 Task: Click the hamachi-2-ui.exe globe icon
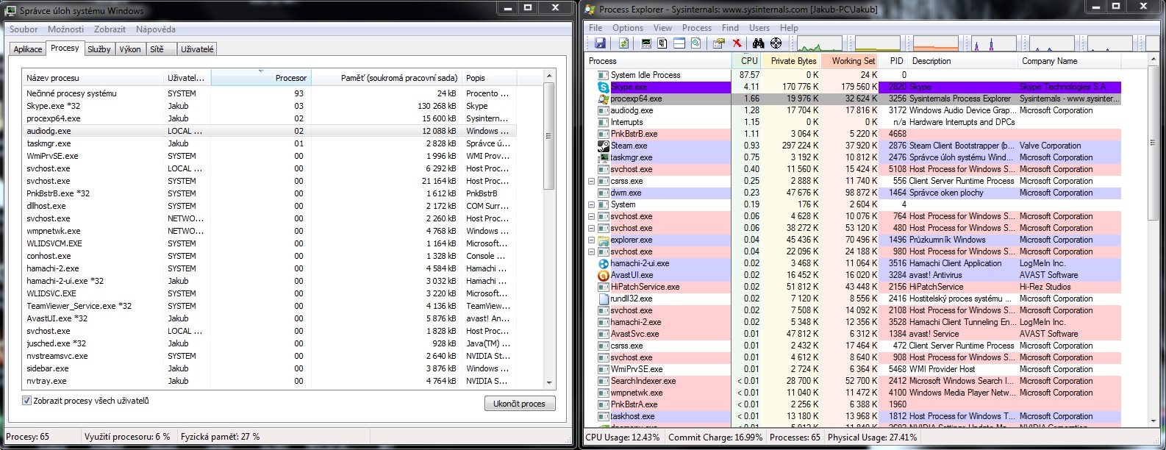604,263
